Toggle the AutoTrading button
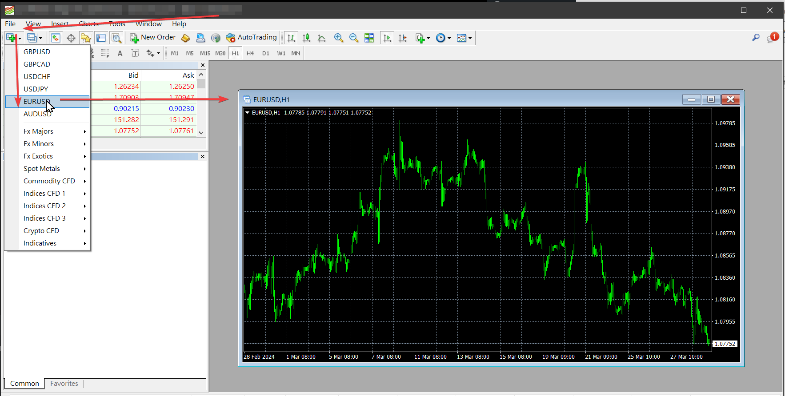Image resolution: width=785 pixels, height=396 pixels. pyautogui.click(x=252, y=38)
